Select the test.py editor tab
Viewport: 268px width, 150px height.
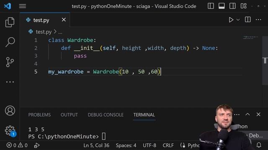(45, 20)
